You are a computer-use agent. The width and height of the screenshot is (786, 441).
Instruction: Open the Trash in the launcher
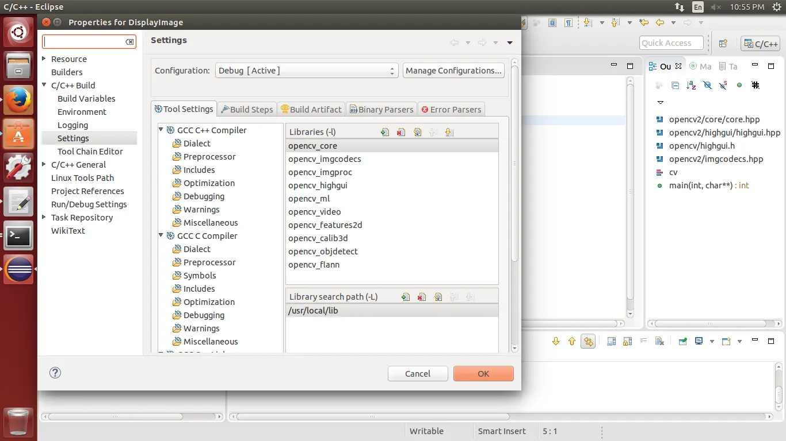click(x=18, y=422)
